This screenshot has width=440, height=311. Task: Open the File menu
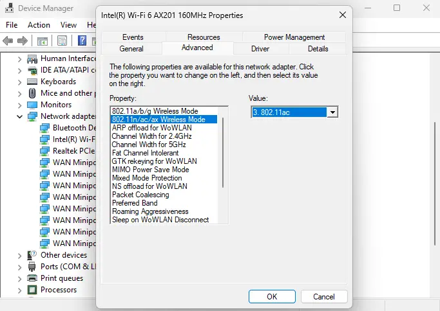pyautogui.click(x=12, y=25)
